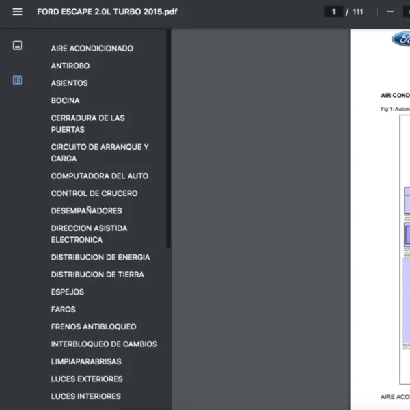
Task: Open the FRENOS ANTIBLOQUEO entry
Action: [93, 327]
